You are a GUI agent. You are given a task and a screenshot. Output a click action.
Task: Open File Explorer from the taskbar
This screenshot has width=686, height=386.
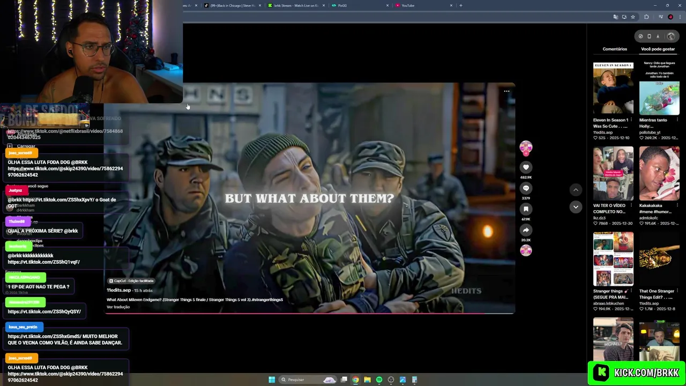pyautogui.click(x=367, y=380)
